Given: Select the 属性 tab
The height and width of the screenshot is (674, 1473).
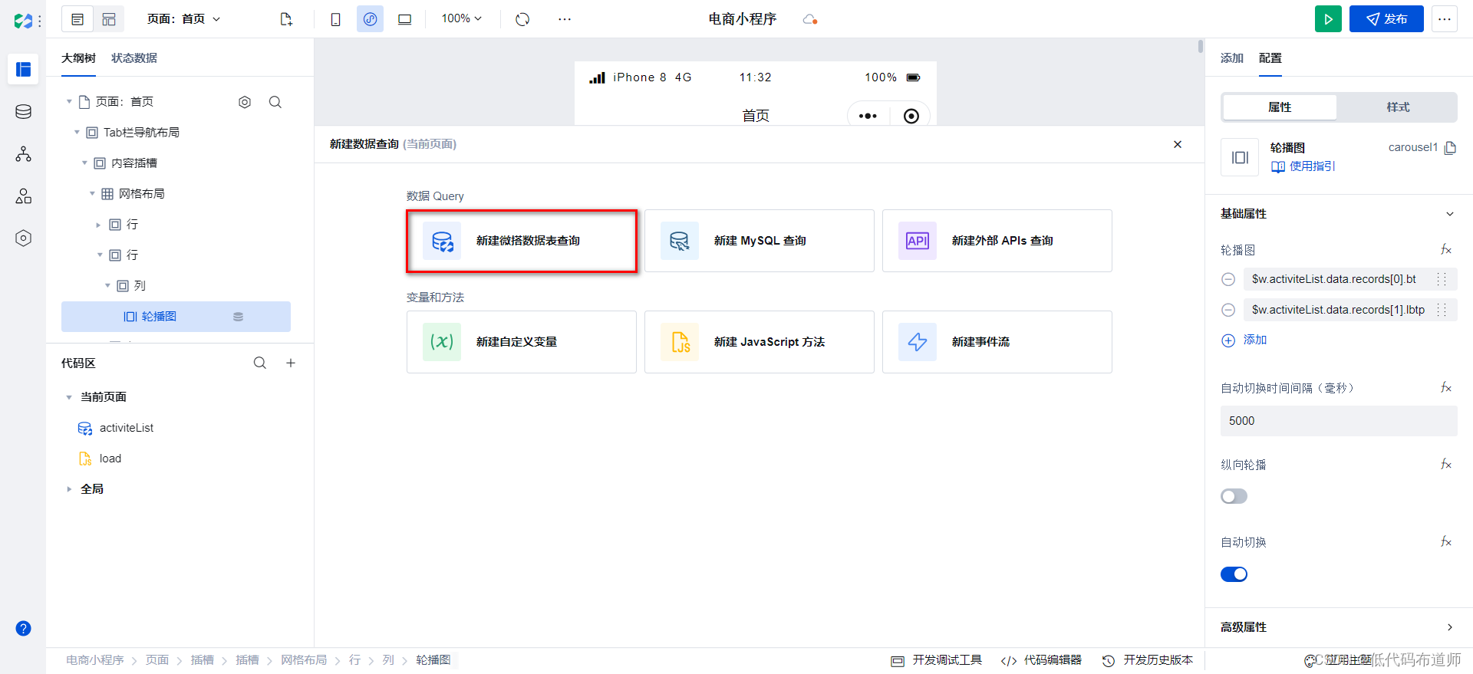Looking at the screenshot, I should tap(1280, 107).
